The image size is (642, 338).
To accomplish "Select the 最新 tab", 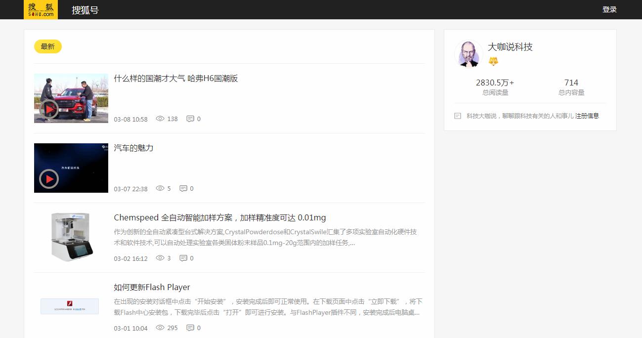I will (x=48, y=46).
